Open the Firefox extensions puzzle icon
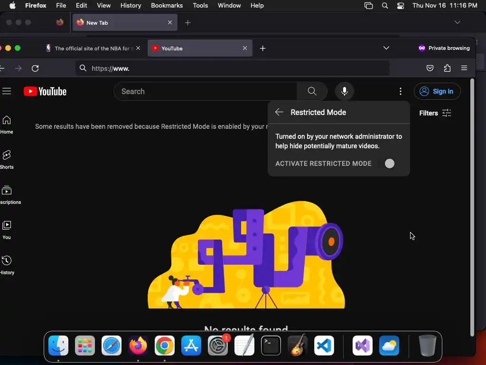The width and height of the screenshot is (486, 365). 447,68
